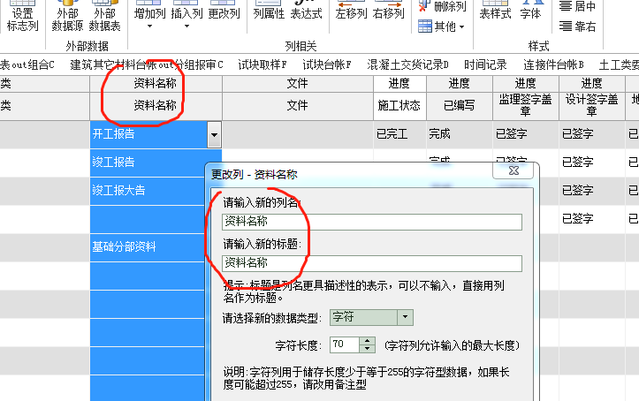Click the 字体 font button
This screenshot has width=639, height=401.
pos(530,13)
